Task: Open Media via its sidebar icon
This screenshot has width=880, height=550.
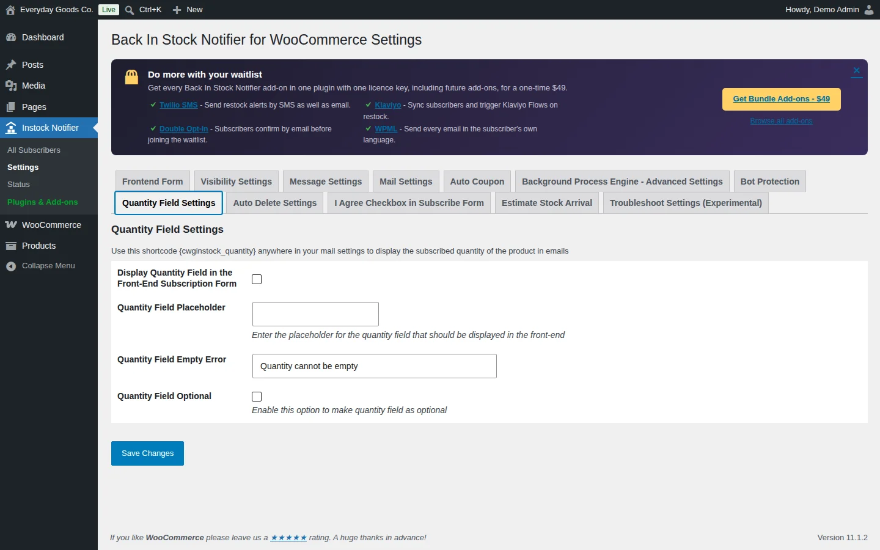Action: pyautogui.click(x=11, y=86)
